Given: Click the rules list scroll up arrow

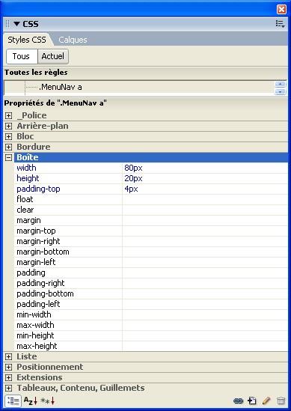Looking at the screenshot, I should coord(281,84).
